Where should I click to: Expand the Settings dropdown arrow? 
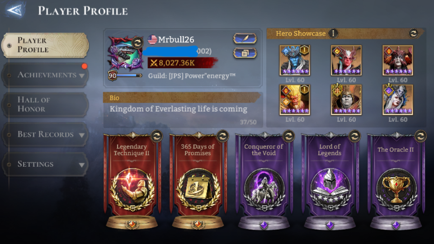(82, 165)
